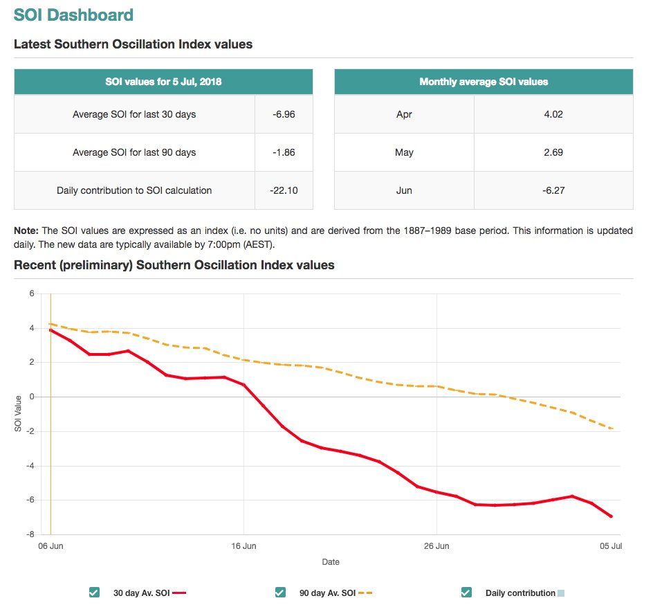Click the '05 Jul' x-axis label
This screenshot has height=605, width=653.
(x=611, y=546)
